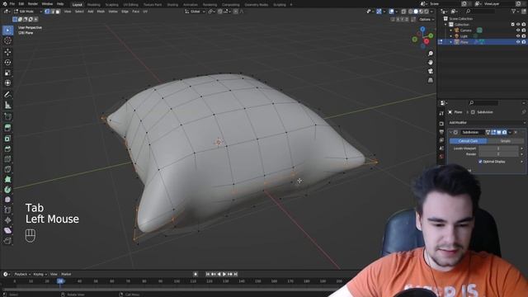
Task: Select the Shear tool
Action: pyautogui.click(x=7, y=230)
